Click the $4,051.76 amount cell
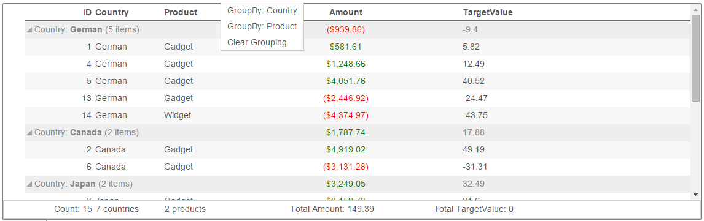Viewport: 704px width, 221px height. click(x=345, y=81)
